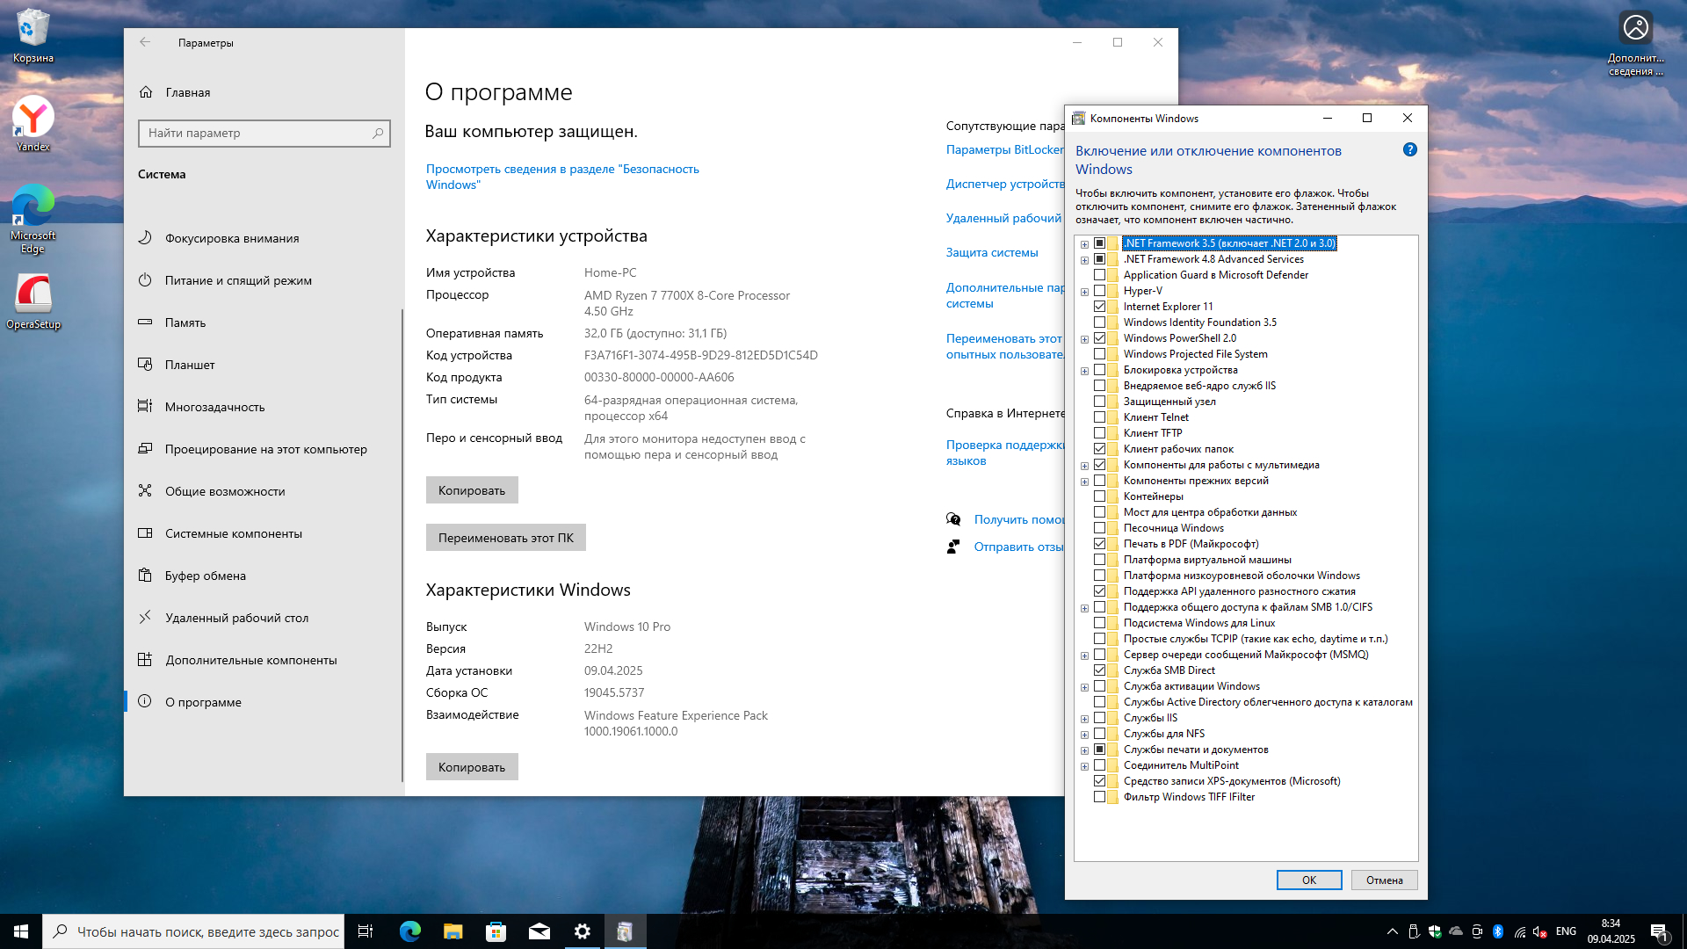This screenshot has width=1687, height=949.
Task: Open OperaSetup desktop icon
Action: point(33,295)
